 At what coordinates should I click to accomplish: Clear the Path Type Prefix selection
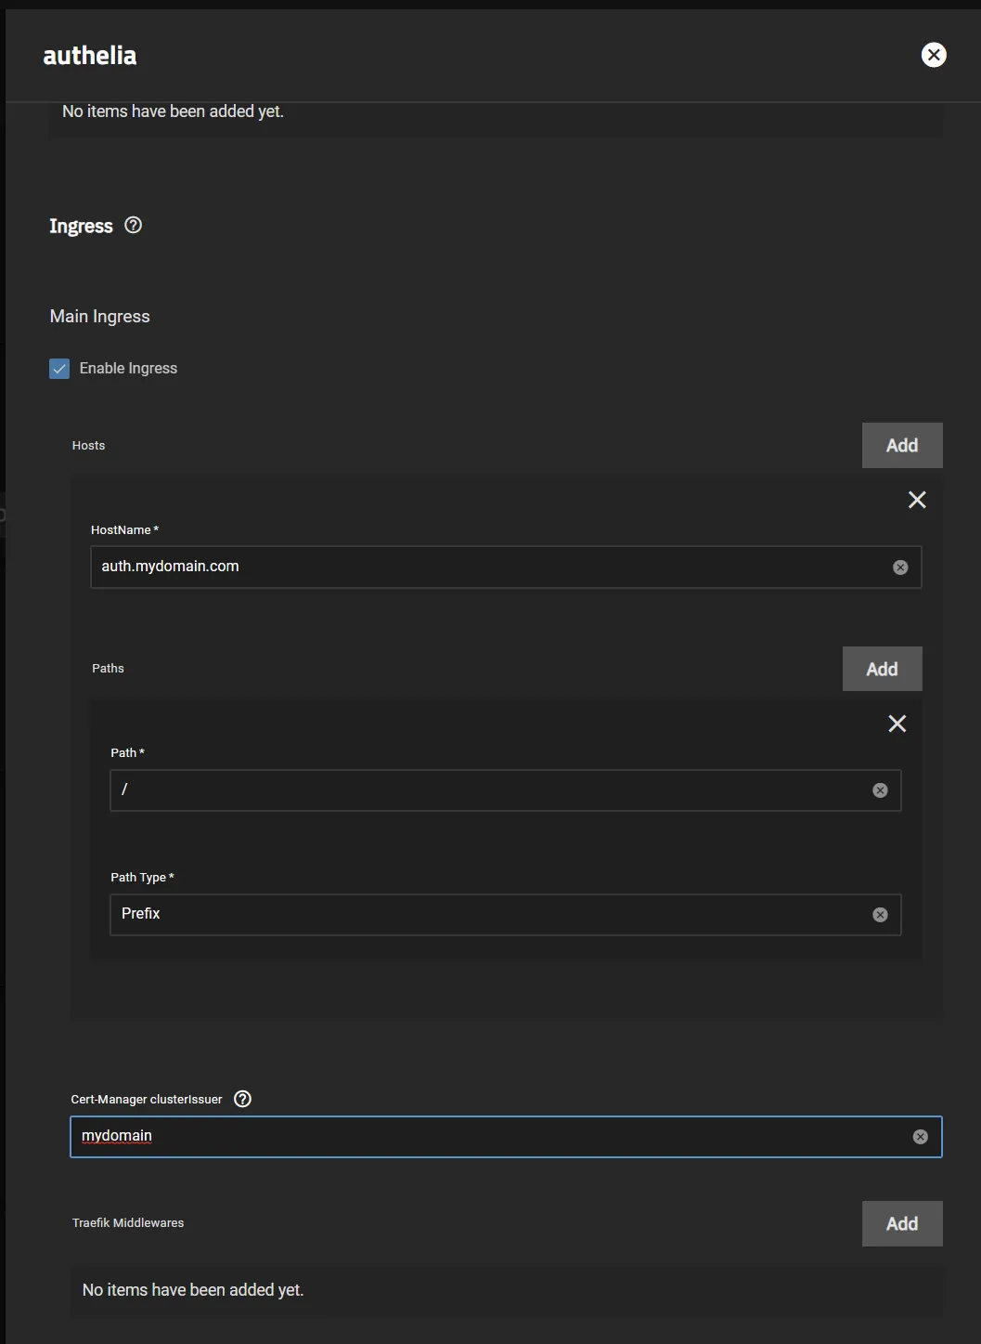coord(880,915)
